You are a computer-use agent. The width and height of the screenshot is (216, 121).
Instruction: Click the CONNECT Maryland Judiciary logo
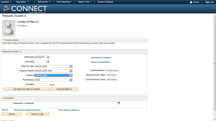24,9
